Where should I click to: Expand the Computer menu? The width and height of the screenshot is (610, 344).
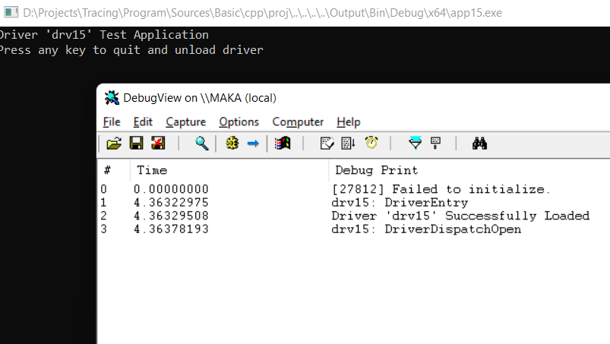(298, 122)
